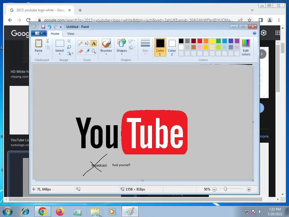Open the Size line thickness dropdown

click(x=145, y=47)
